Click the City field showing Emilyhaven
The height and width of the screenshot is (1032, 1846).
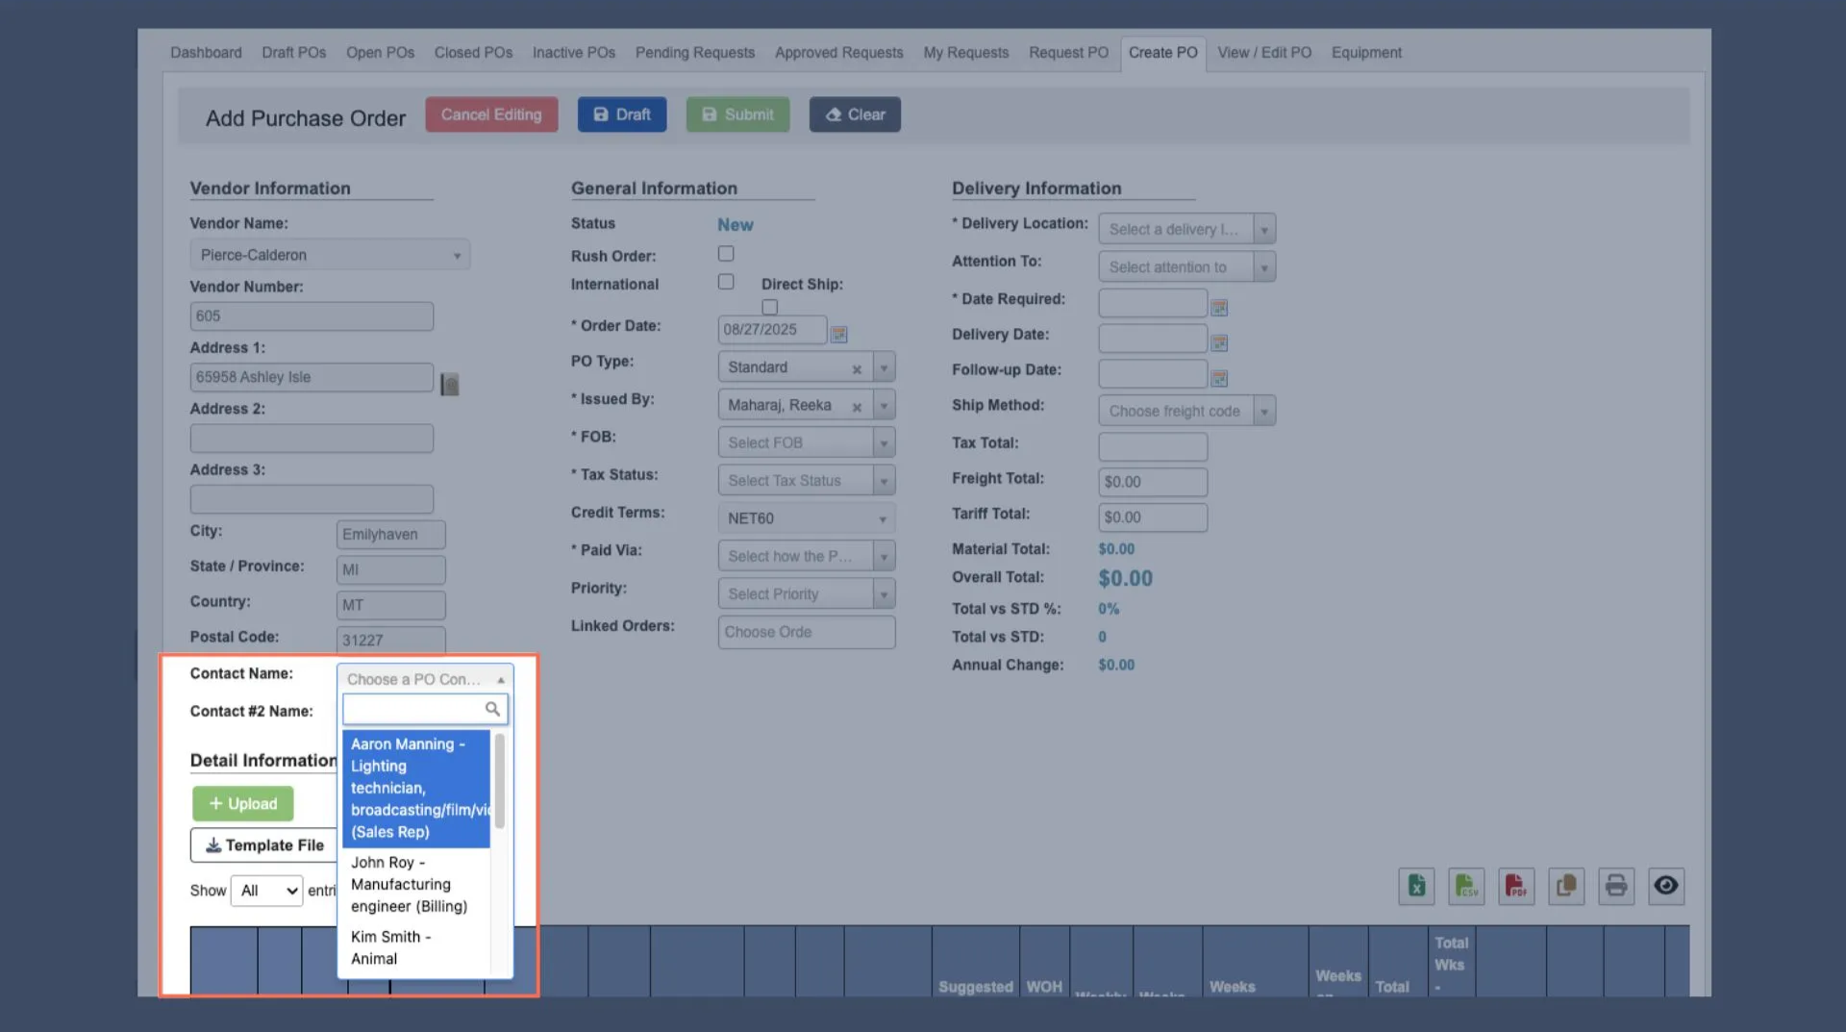pyautogui.click(x=390, y=535)
